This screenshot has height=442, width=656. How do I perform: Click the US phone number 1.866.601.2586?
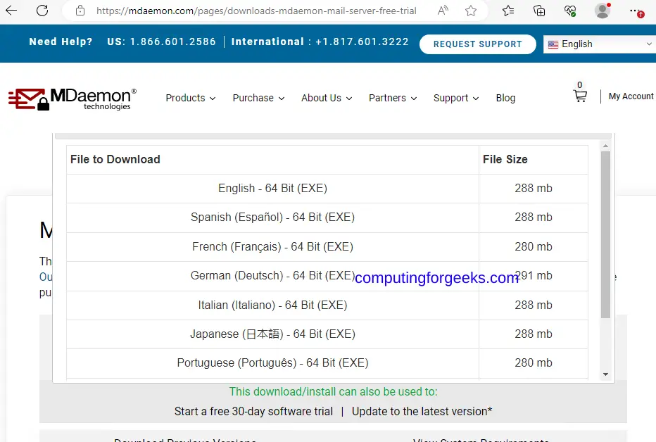(172, 42)
